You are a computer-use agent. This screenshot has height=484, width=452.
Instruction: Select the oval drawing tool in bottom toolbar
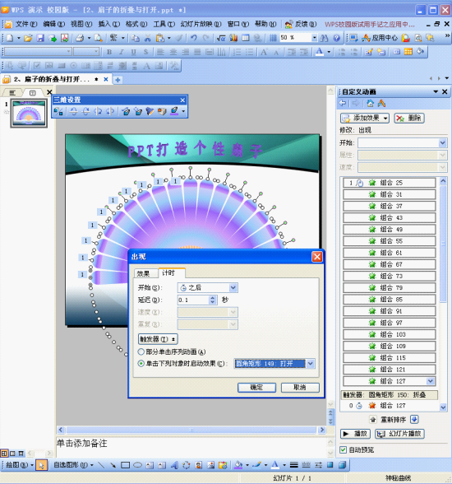pyautogui.click(x=137, y=465)
